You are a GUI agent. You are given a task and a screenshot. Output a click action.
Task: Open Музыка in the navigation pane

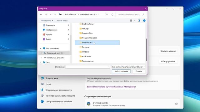(x=49, y=35)
